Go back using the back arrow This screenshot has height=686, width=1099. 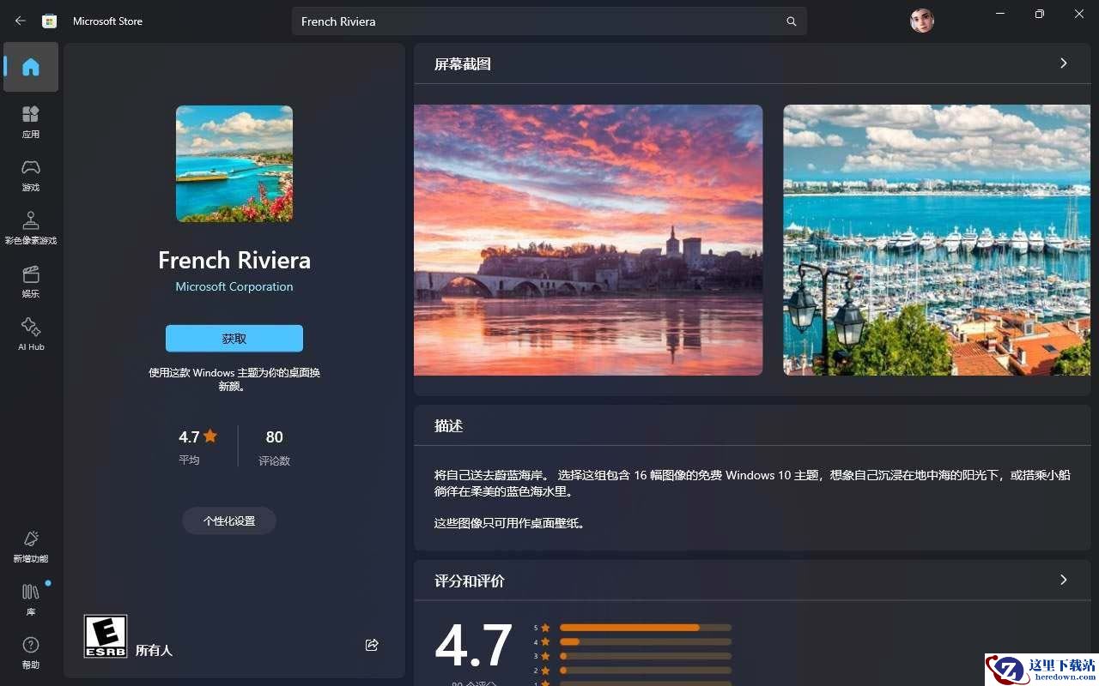coord(21,21)
